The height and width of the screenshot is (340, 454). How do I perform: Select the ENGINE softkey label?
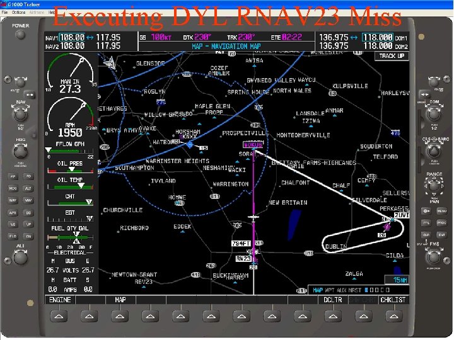60,300
